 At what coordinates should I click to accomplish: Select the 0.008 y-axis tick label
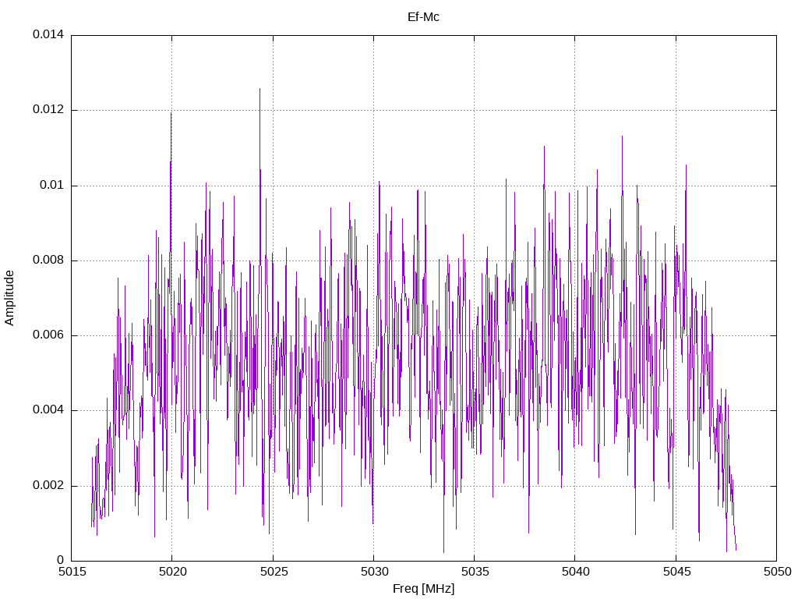click(x=48, y=260)
